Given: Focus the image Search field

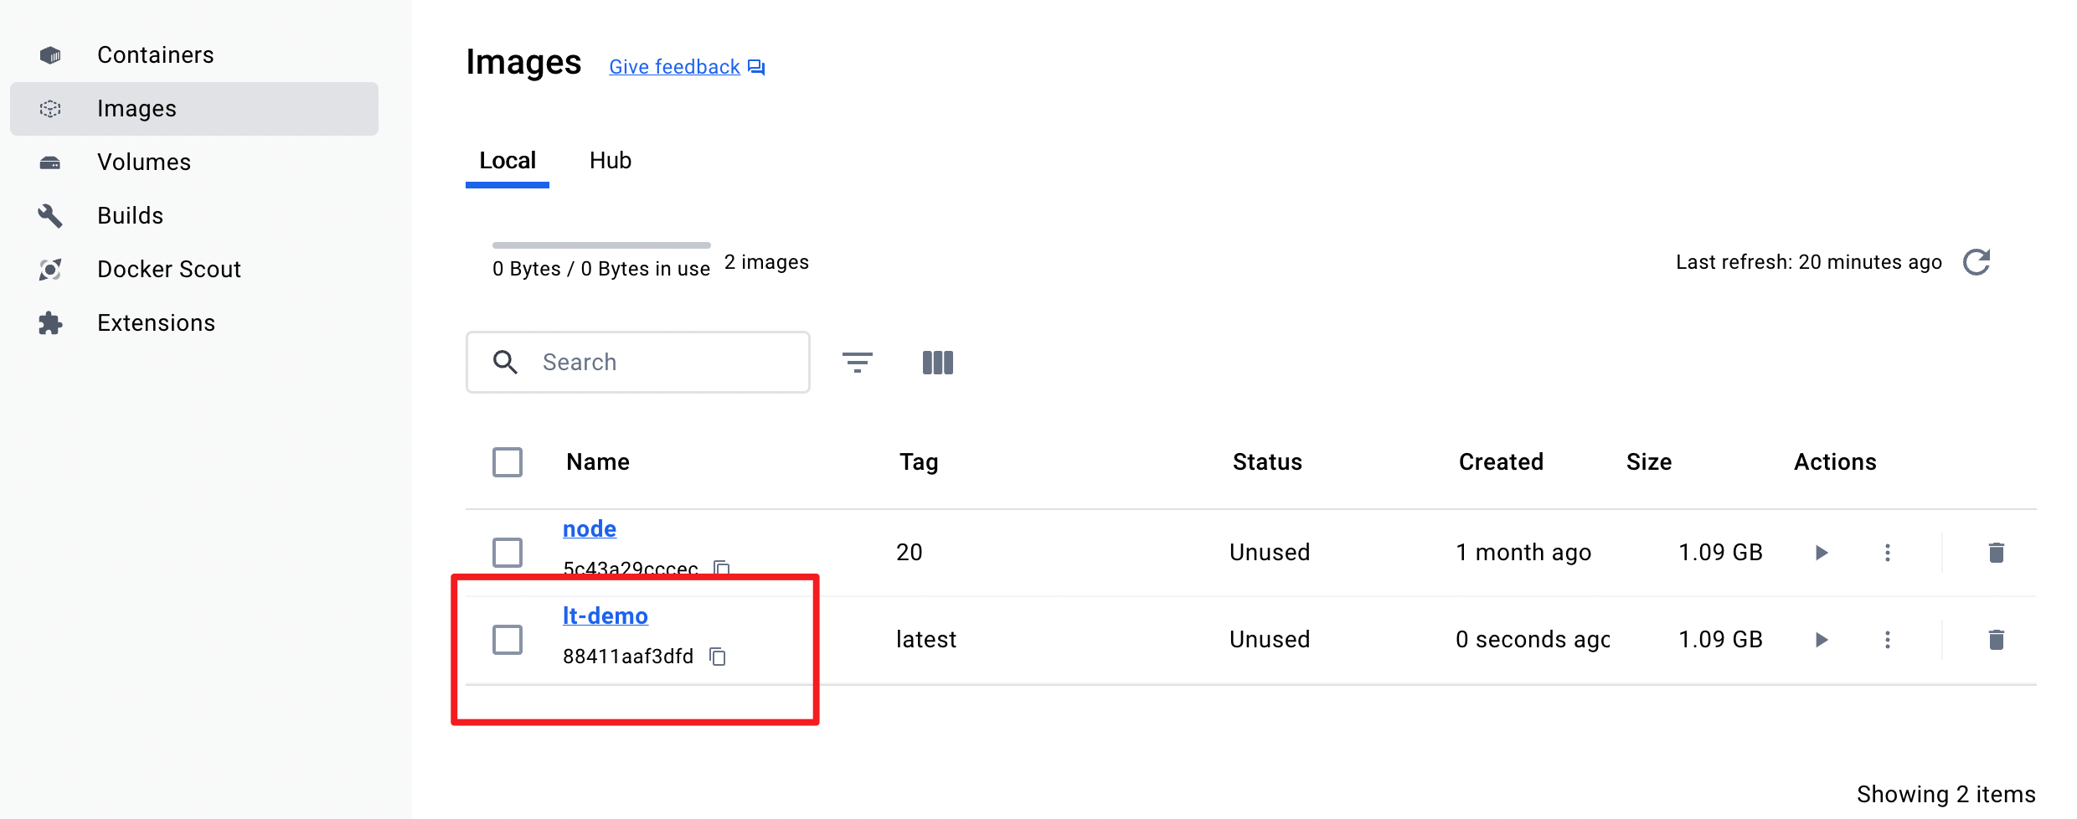Looking at the screenshot, I should pyautogui.click(x=638, y=362).
